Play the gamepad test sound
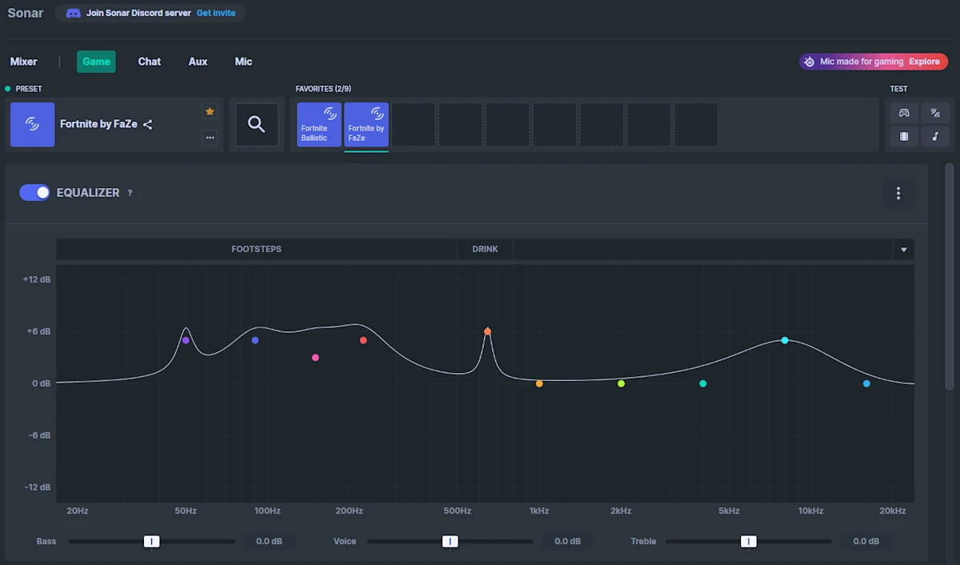The width and height of the screenshot is (960, 565). [x=904, y=113]
